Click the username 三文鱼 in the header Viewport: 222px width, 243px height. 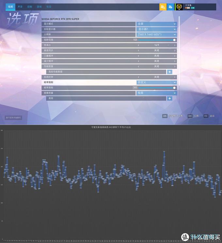(188, 5)
